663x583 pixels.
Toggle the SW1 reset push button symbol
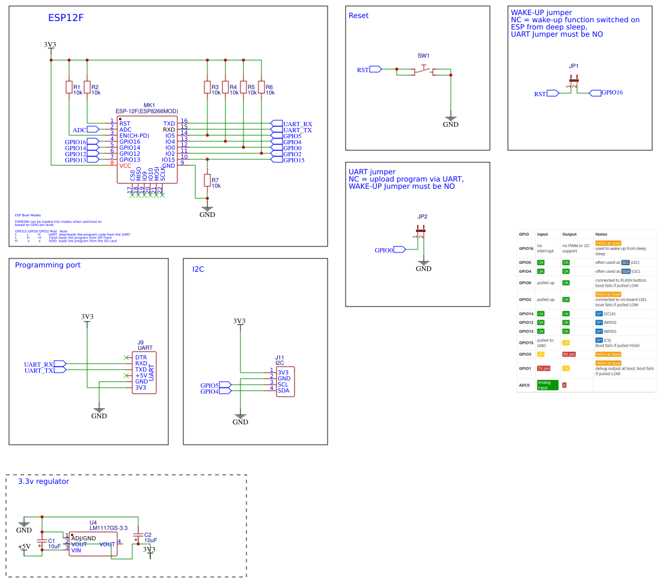[x=424, y=69]
